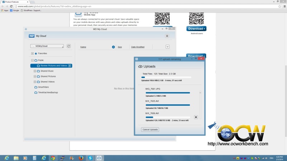287x161 pixels.
Task: Bookmark this page with the star
Action: coord(280,6)
